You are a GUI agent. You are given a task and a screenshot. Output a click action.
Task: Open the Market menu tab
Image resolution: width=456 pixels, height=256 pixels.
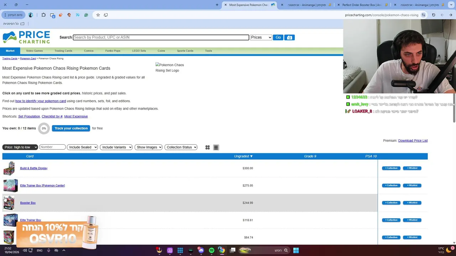[10, 51]
